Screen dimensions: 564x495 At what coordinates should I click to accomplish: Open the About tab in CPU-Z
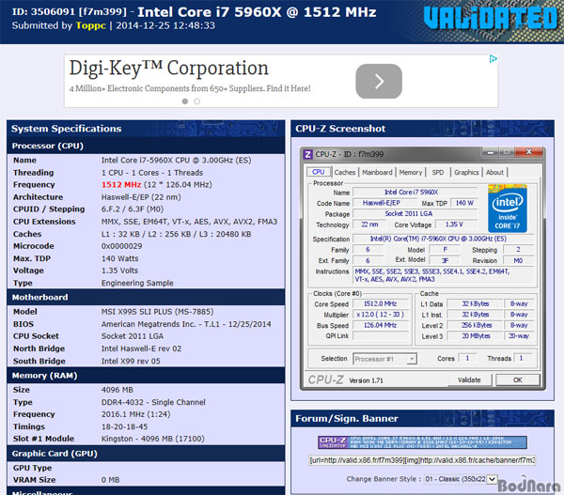pos(494,173)
